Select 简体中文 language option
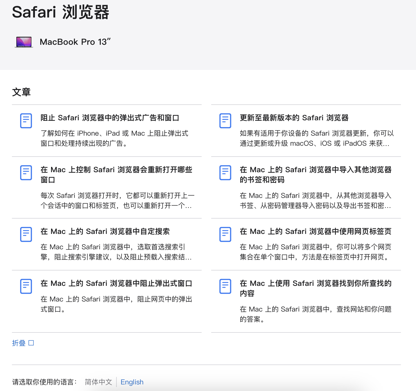The image size is (416, 391). pyautogui.click(x=98, y=382)
